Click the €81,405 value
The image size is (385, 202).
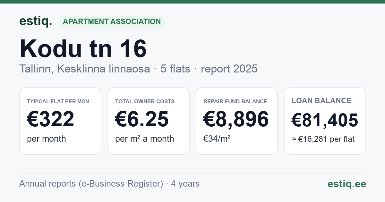pyautogui.click(x=325, y=120)
